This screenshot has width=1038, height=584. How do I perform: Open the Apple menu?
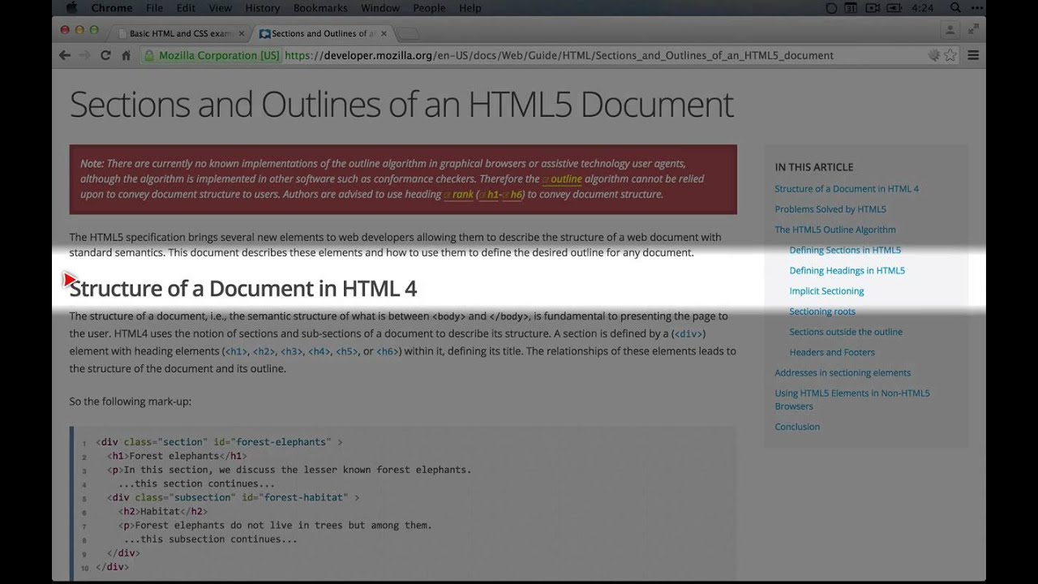[x=71, y=8]
